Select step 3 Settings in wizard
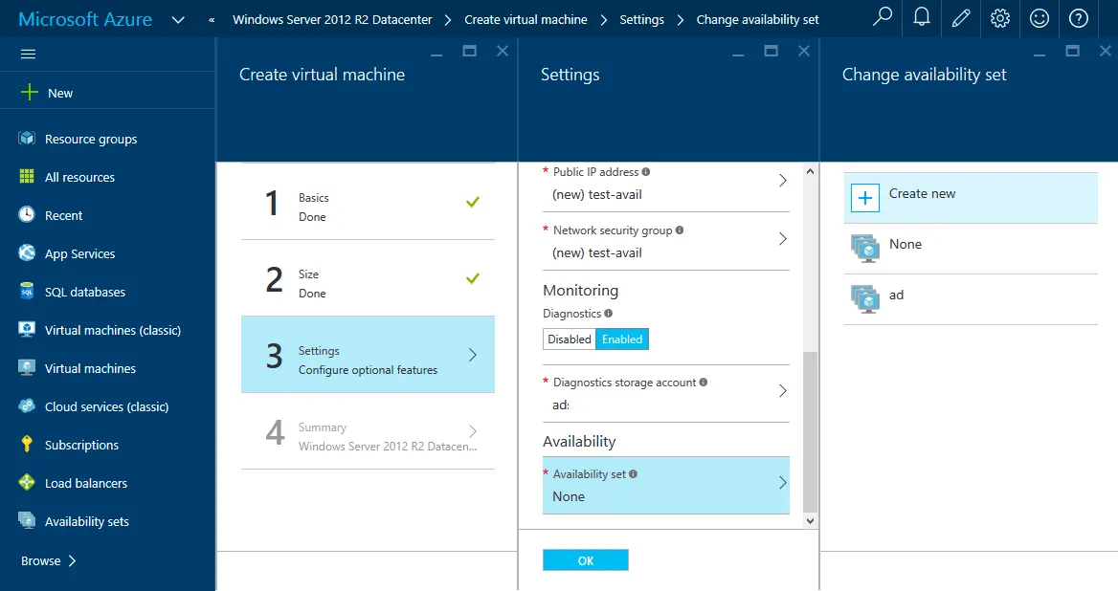This screenshot has height=591, width=1118. coord(368,355)
